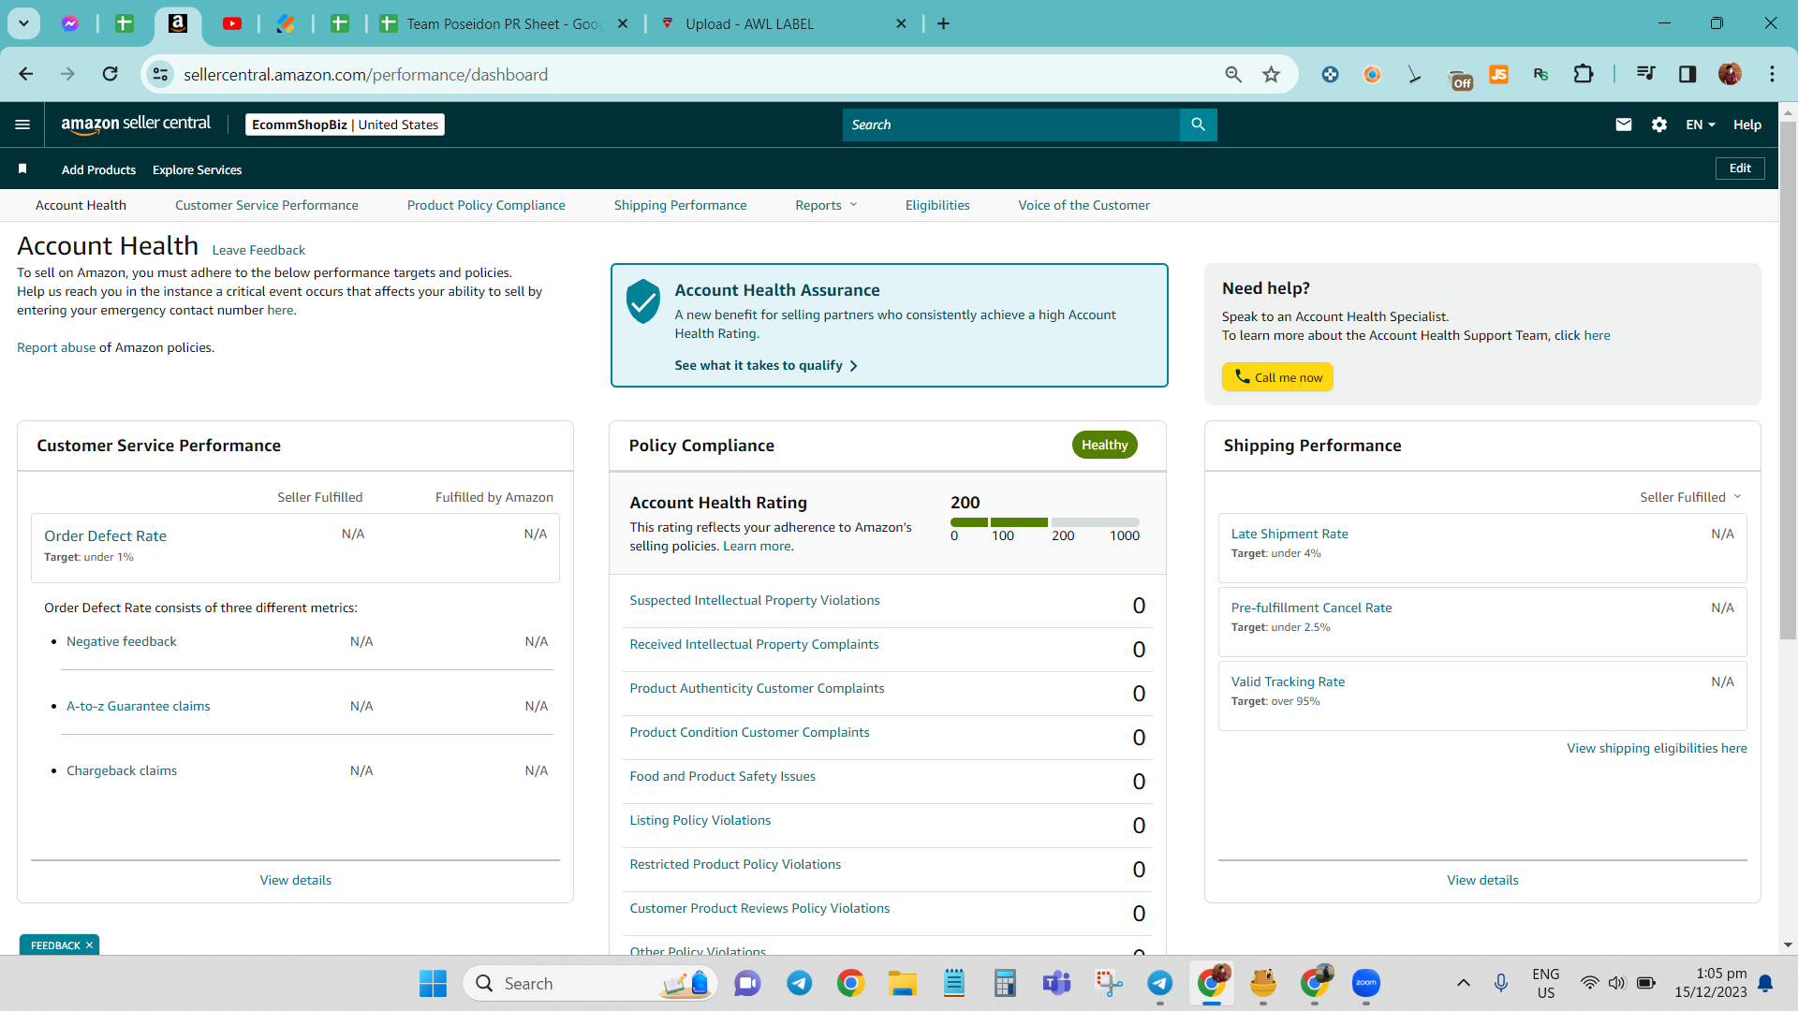1798x1011 pixels.
Task: Open the Seller Central settings gear
Action: 1658,125
